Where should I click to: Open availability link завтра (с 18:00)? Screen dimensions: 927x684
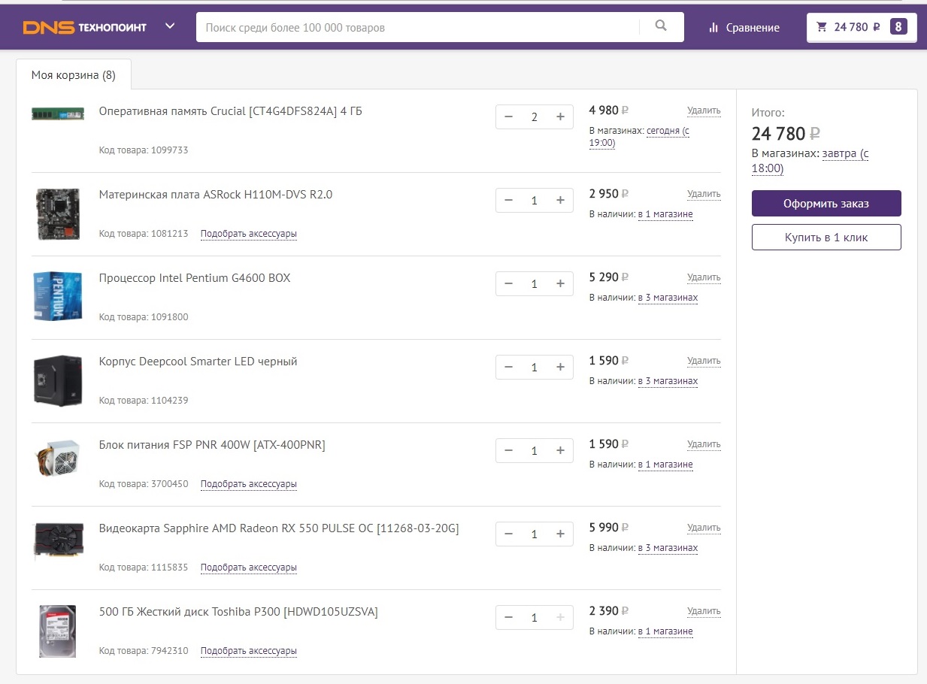810,161
